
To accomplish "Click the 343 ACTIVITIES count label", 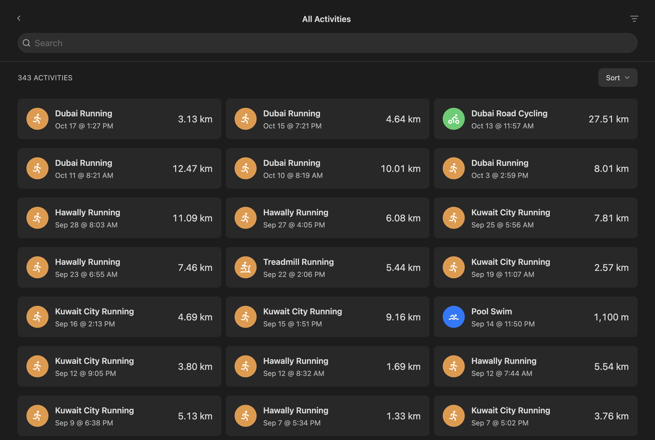I will tap(45, 78).
